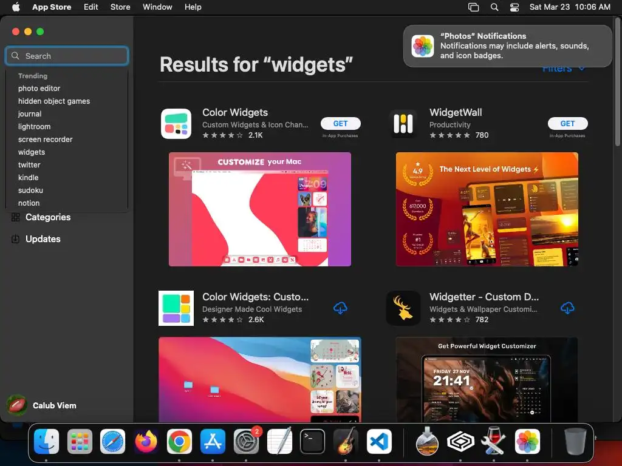
Task: Select trending search 'kindle'
Action: pyautogui.click(x=28, y=178)
